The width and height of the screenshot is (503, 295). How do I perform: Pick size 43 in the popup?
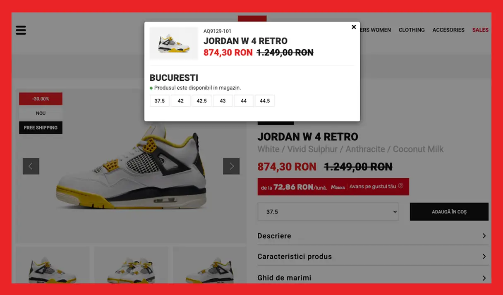click(x=223, y=101)
